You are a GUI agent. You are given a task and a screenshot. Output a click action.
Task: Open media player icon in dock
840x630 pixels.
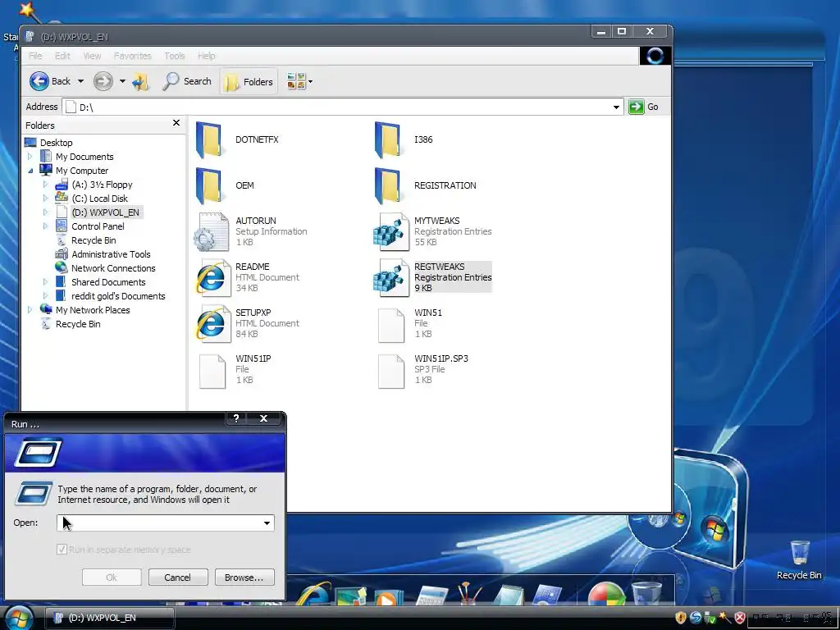coord(388,597)
